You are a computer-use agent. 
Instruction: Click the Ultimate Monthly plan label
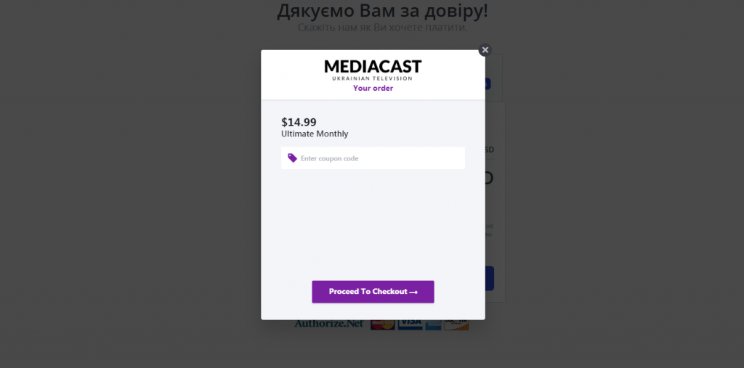click(x=315, y=134)
